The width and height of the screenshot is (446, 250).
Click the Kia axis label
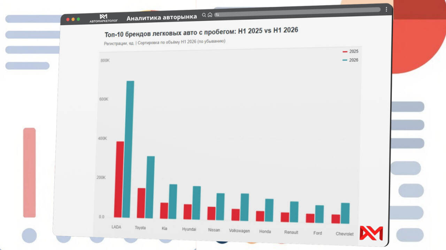click(164, 228)
